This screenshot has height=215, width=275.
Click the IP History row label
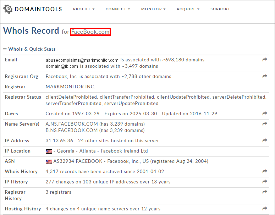point(16,182)
